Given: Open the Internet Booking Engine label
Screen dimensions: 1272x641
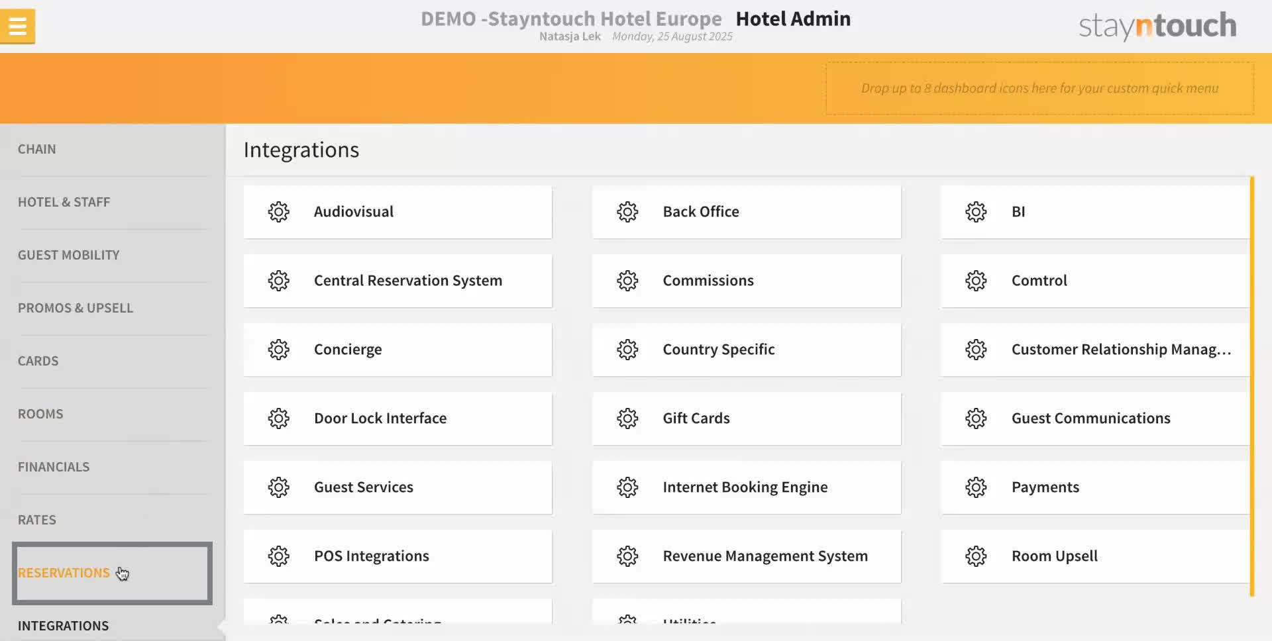Looking at the screenshot, I should click(x=745, y=487).
